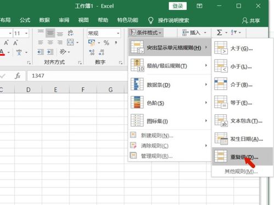Select column D header
The width and height of the screenshot is (274, 205).
28,90
